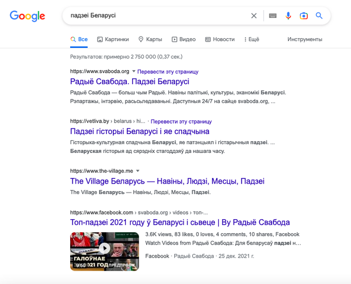Search by image using camera icon
351x284 pixels.
(x=304, y=16)
